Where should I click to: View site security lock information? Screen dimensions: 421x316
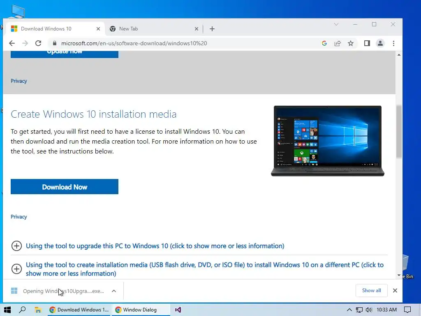(55, 43)
